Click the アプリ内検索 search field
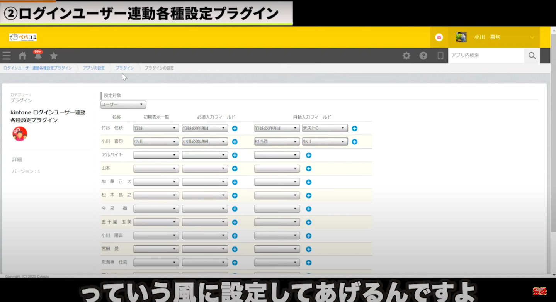This screenshot has height=302, width=556. (486, 56)
